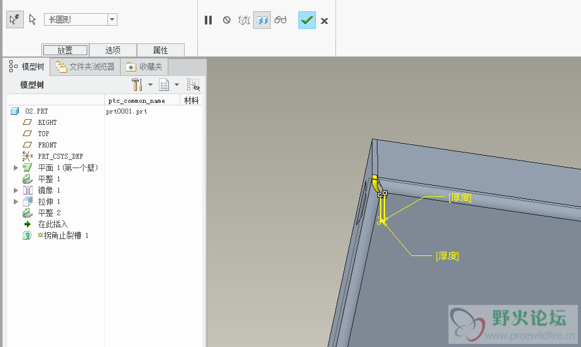Click the pause feature icon
This screenshot has height=347, width=581.
point(209,20)
